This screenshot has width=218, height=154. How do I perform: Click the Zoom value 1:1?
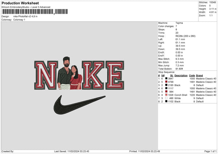pos(211,16)
